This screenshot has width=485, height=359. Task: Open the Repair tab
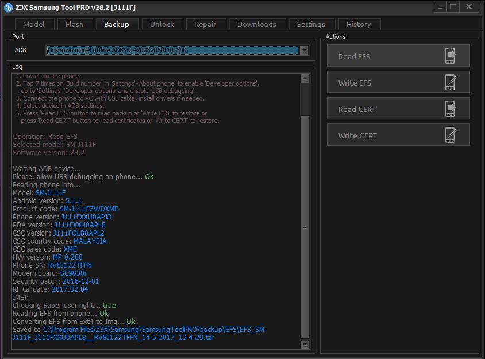tap(205, 25)
